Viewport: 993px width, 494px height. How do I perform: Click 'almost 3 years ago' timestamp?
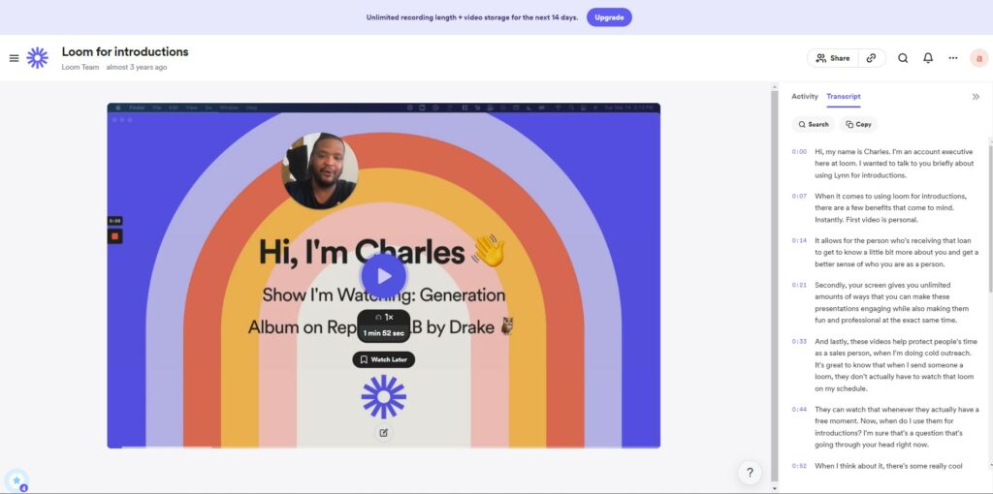pos(137,67)
